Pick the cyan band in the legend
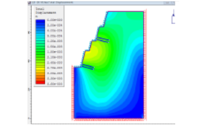The image size is (197, 126). coord(40,36)
